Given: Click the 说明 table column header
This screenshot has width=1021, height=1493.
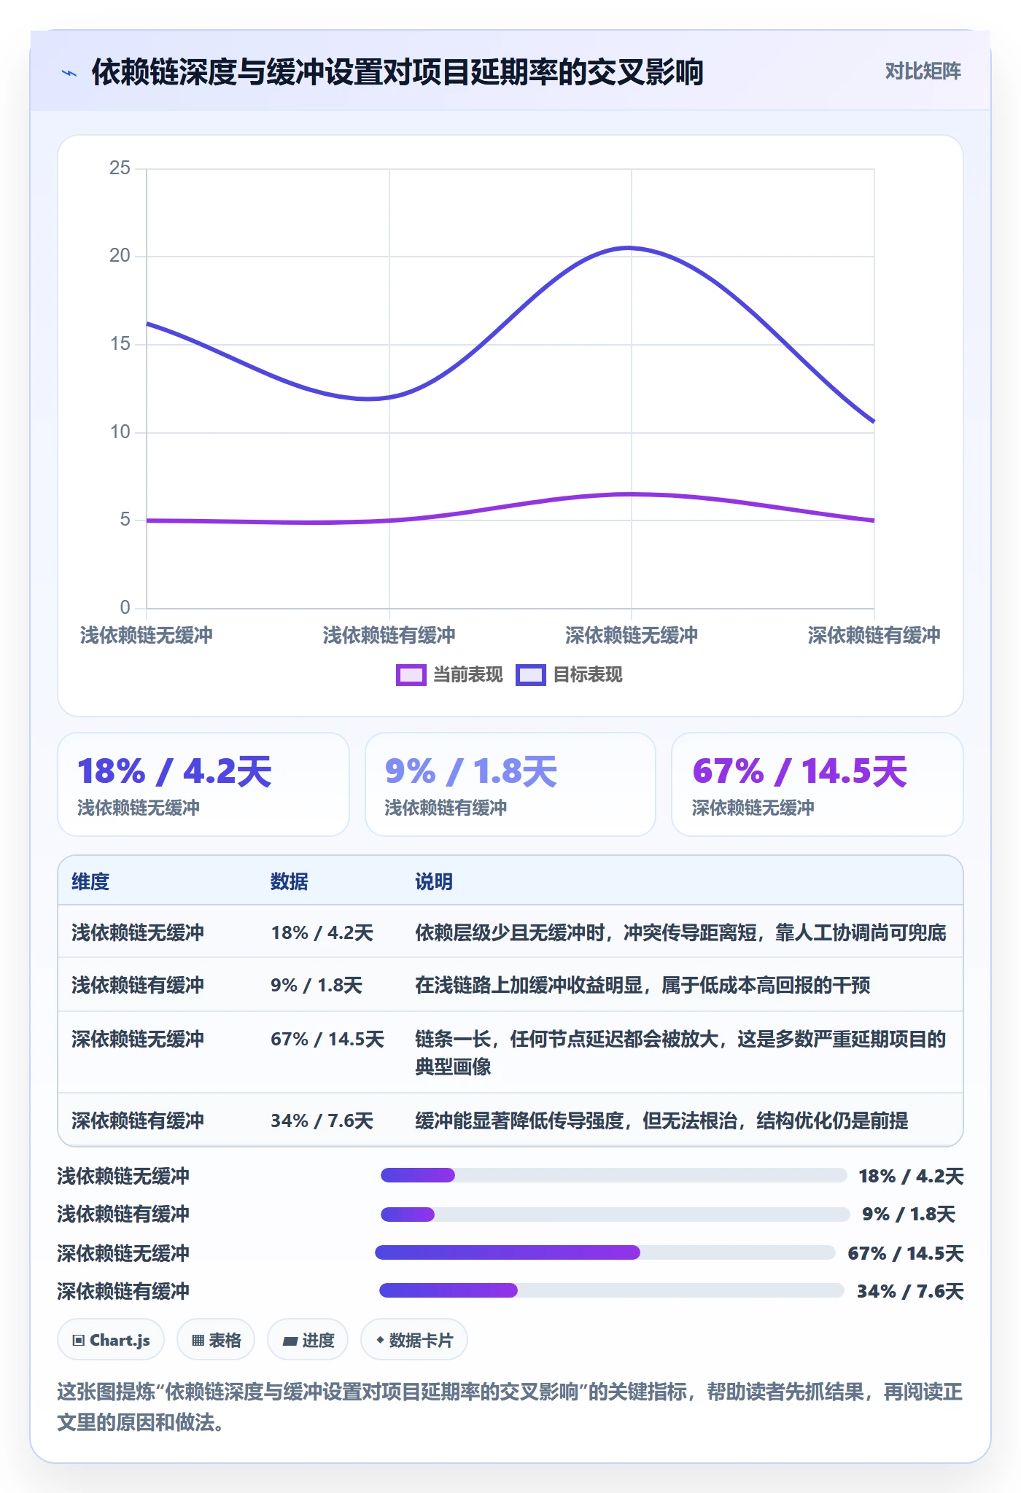Looking at the screenshot, I should pyautogui.click(x=434, y=882).
